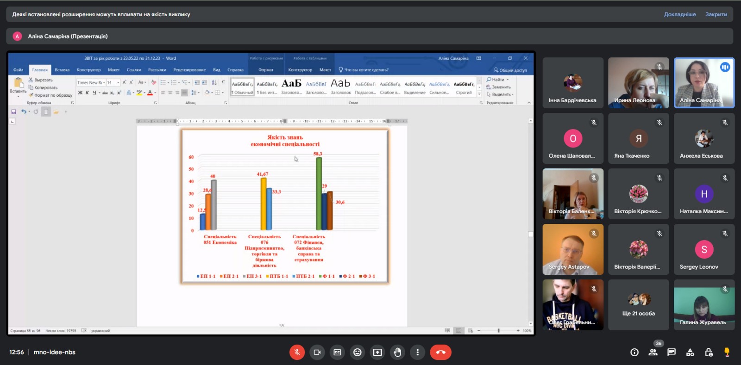Click the Что вы хотите сделать search box
This screenshot has width=741, height=365.
pos(364,70)
